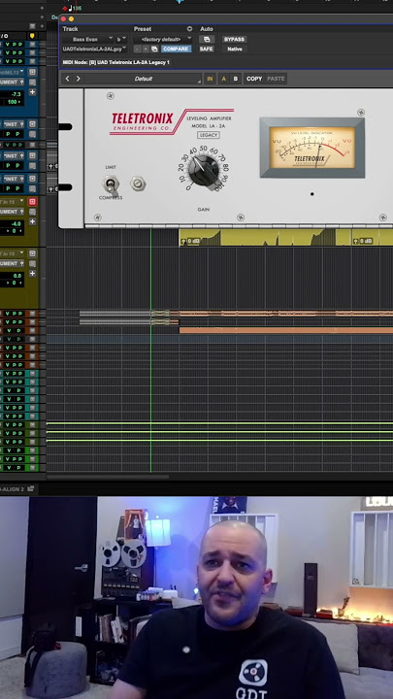
Task: Go to previous UAD preset with left arrow
Action: (x=67, y=79)
